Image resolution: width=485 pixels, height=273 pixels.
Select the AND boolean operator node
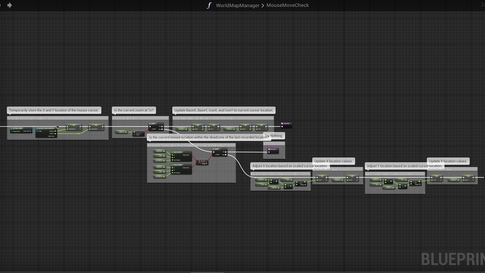(202, 162)
